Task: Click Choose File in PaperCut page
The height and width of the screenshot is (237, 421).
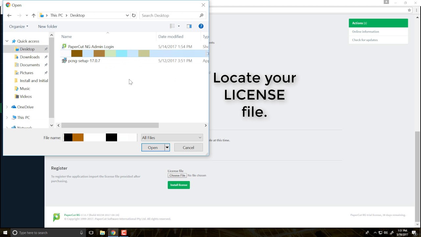Action: (177, 175)
